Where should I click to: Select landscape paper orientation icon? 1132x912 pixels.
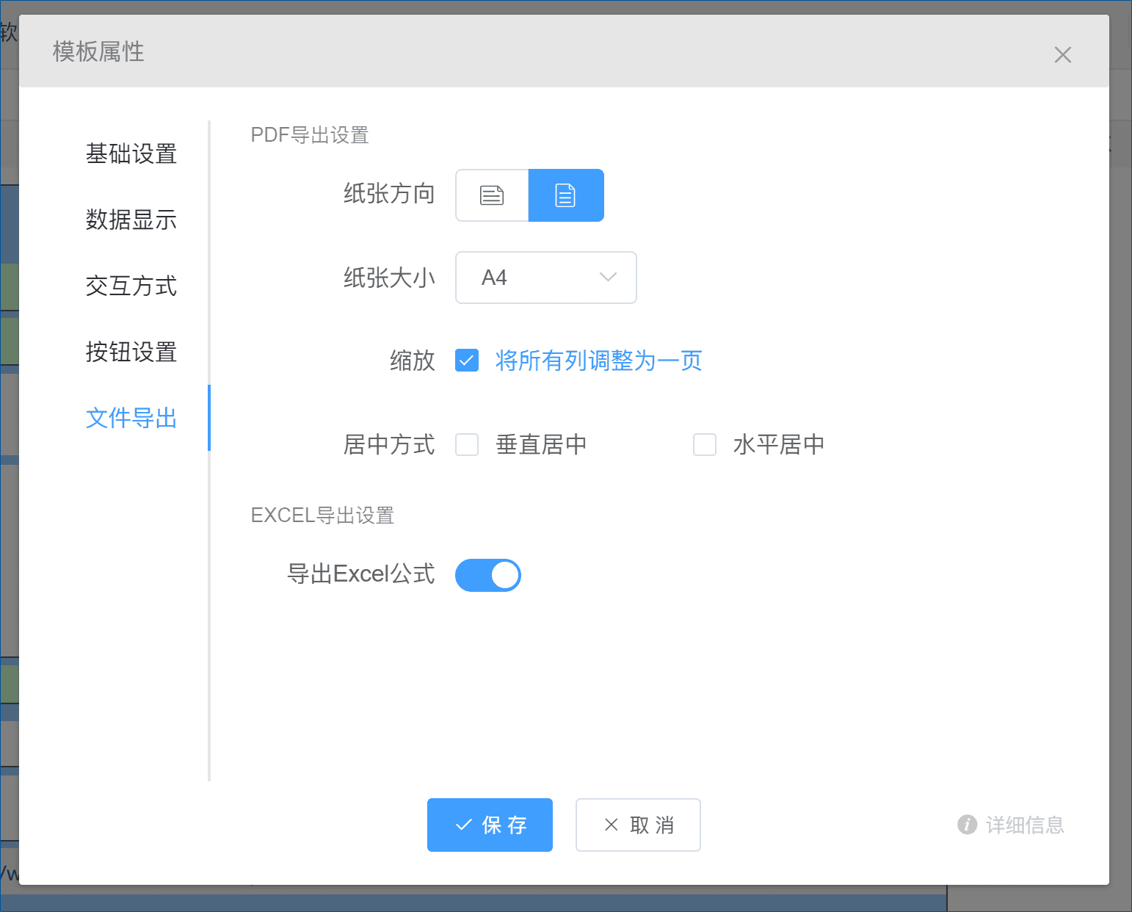coord(492,195)
